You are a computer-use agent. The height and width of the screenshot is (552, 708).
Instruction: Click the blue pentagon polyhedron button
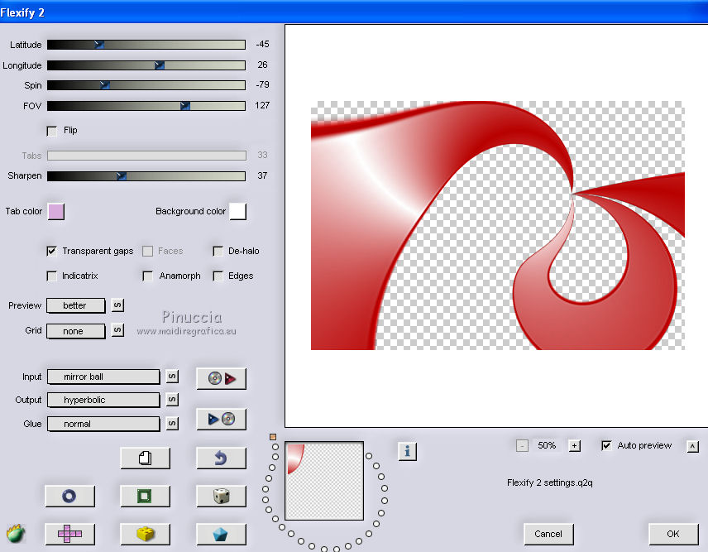click(x=222, y=534)
